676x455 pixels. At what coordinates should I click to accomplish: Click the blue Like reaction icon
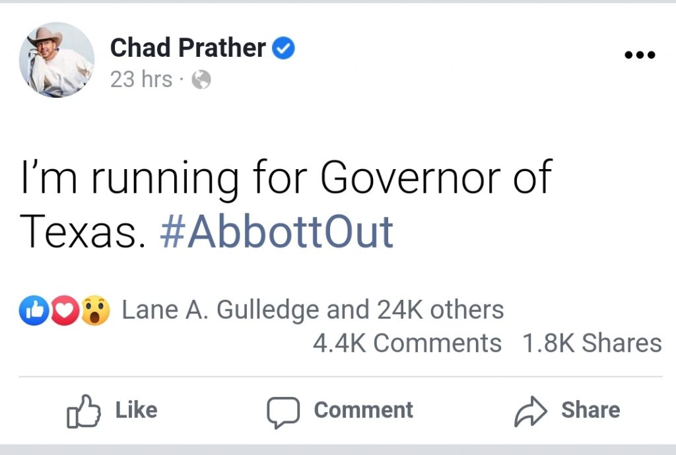34,310
